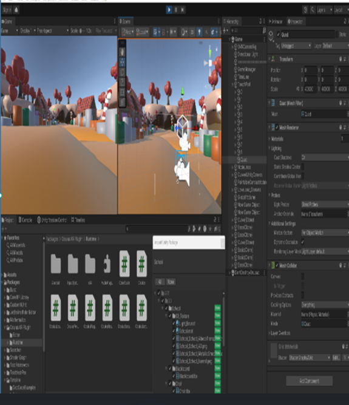Image resolution: width=349 pixels, height=405 pixels.
Task: Select the Rotate tool in Scene overlay
Action: tap(123, 72)
